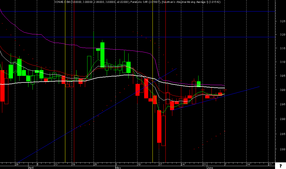Viewport: 286px width, 169px height.
Task: Click date label 17 on time axis
Action: 161,164
